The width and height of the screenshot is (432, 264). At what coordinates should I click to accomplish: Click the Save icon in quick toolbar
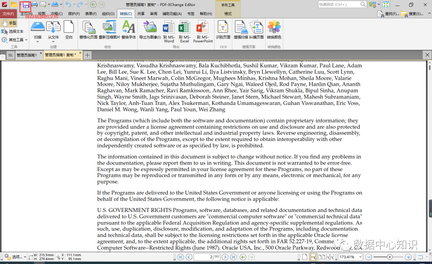click(26, 5)
